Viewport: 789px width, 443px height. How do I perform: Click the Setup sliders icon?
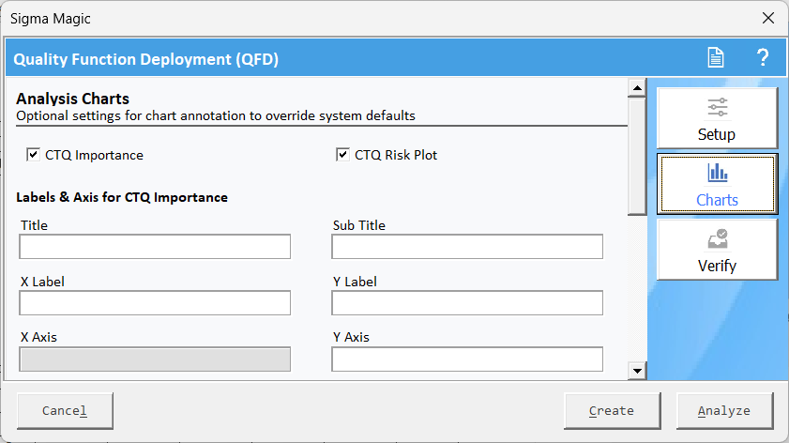tap(717, 106)
